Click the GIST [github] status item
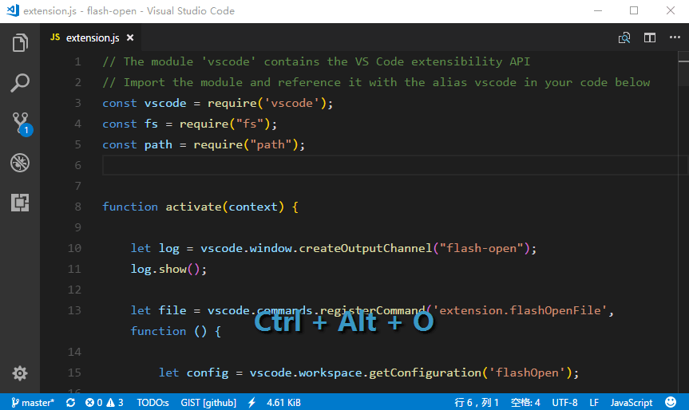This screenshot has height=410, width=689. (208, 403)
